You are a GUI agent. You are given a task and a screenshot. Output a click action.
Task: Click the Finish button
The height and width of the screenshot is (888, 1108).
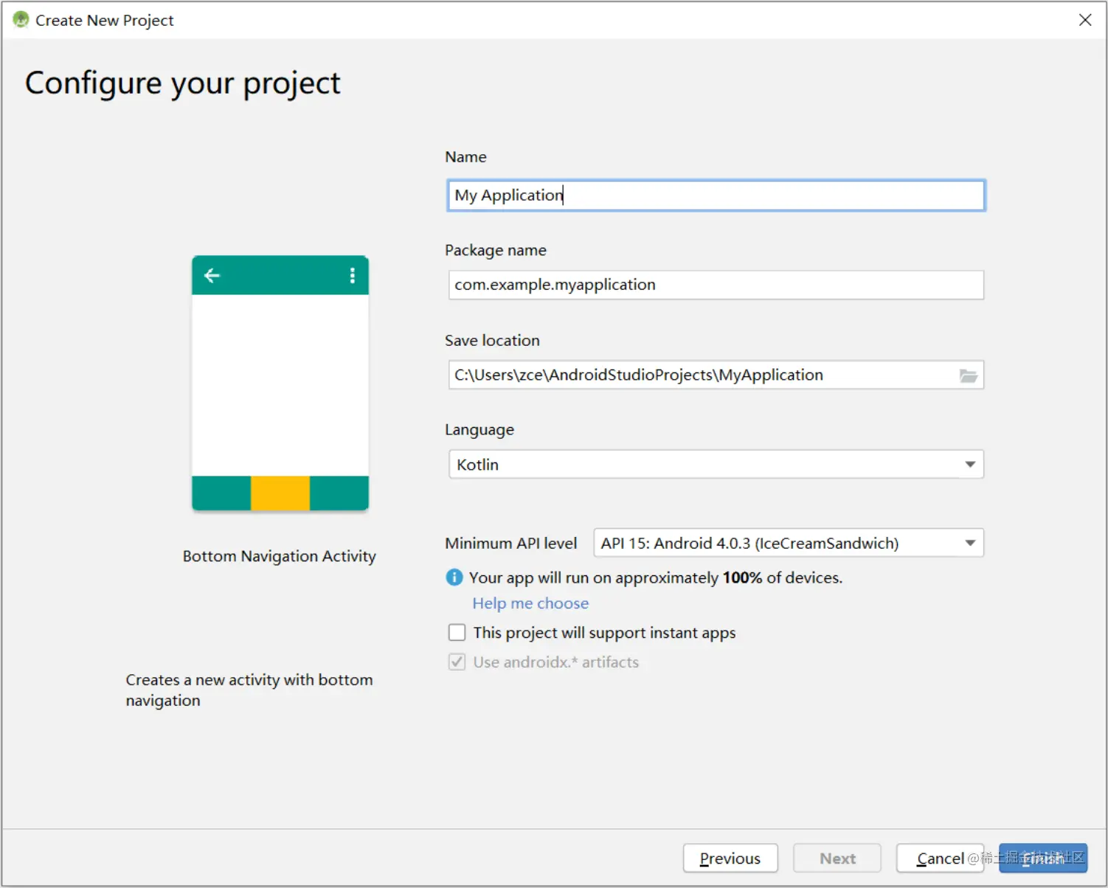click(1042, 858)
